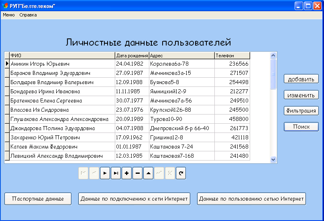Click birth date cell 17.09.1962
The image size is (324, 221).
coord(132,137)
